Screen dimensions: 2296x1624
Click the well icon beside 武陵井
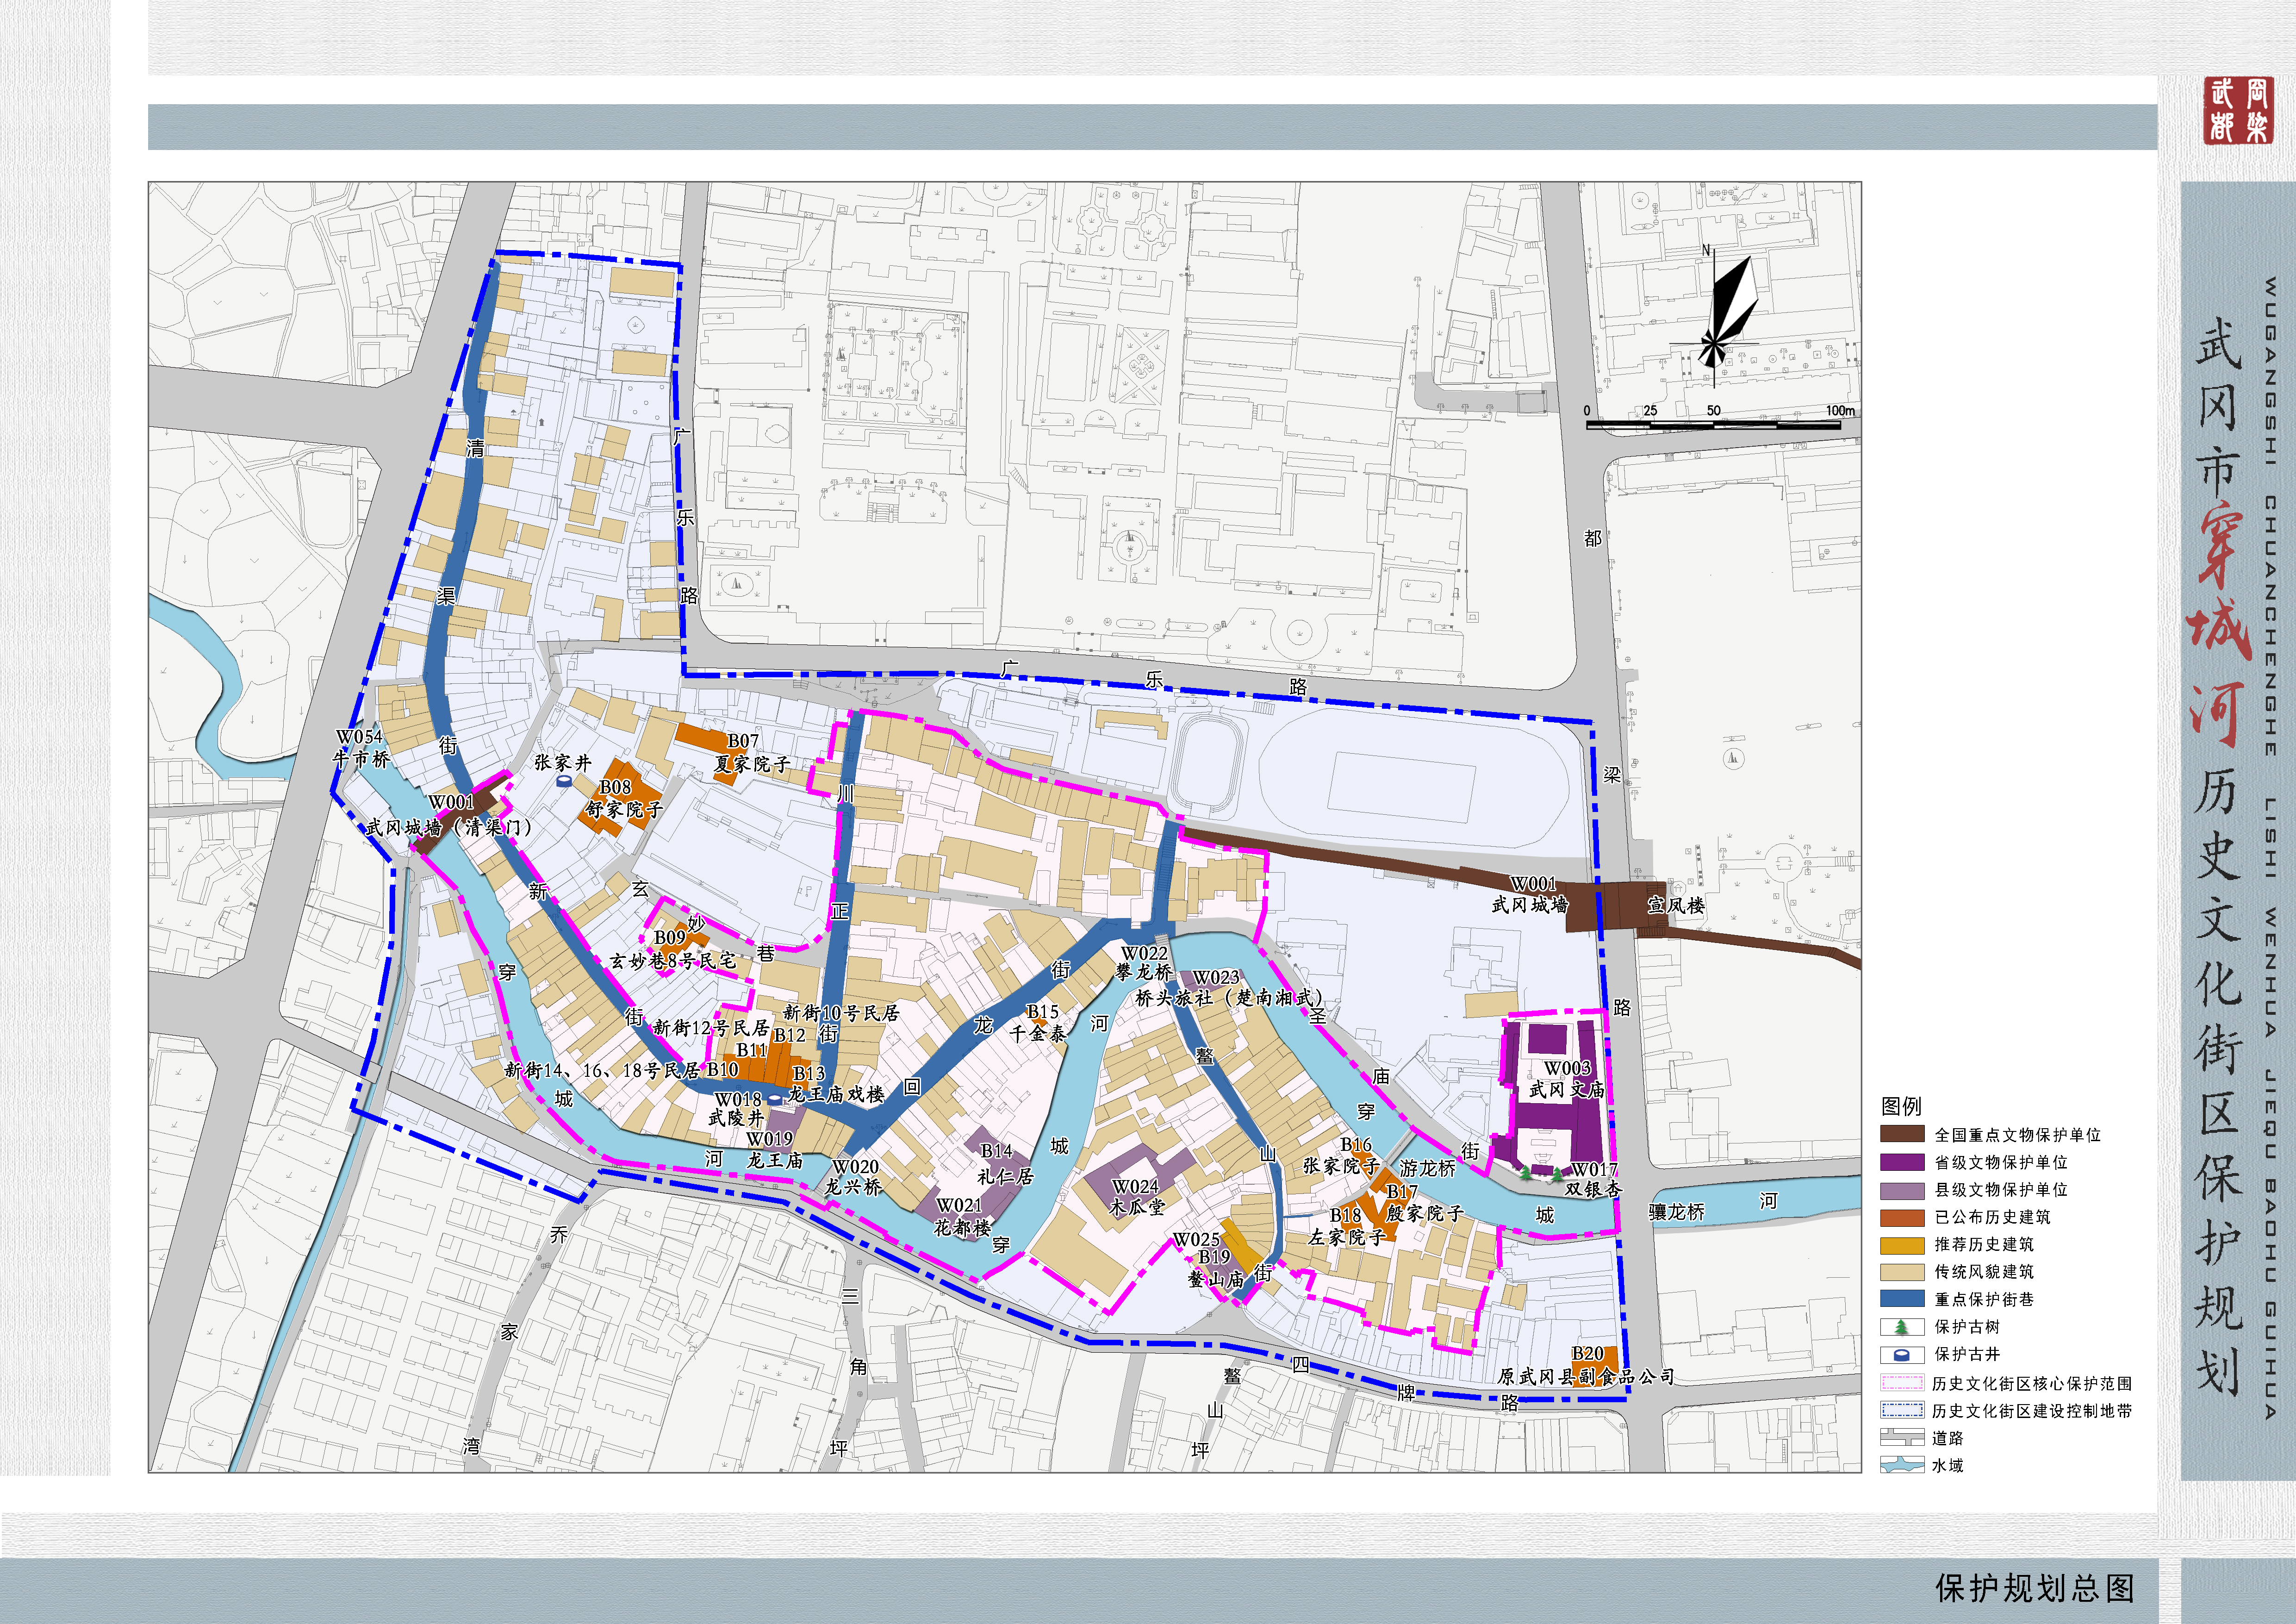pos(774,1101)
